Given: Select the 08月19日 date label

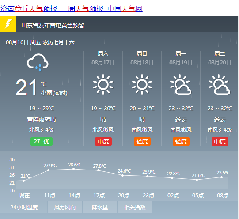Looking at the screenshot, I should [x=181, y=62].
